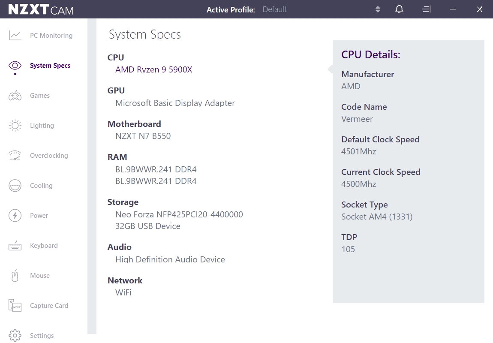Image resolution: width=493 pixels, height=343 pixels.
Task: Minimize the NZXT CAM window
Action: (453, 9)
